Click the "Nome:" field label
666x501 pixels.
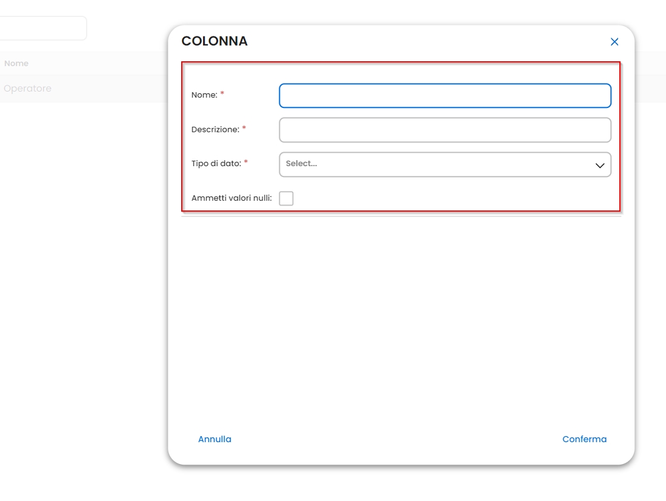pos(204,95)
